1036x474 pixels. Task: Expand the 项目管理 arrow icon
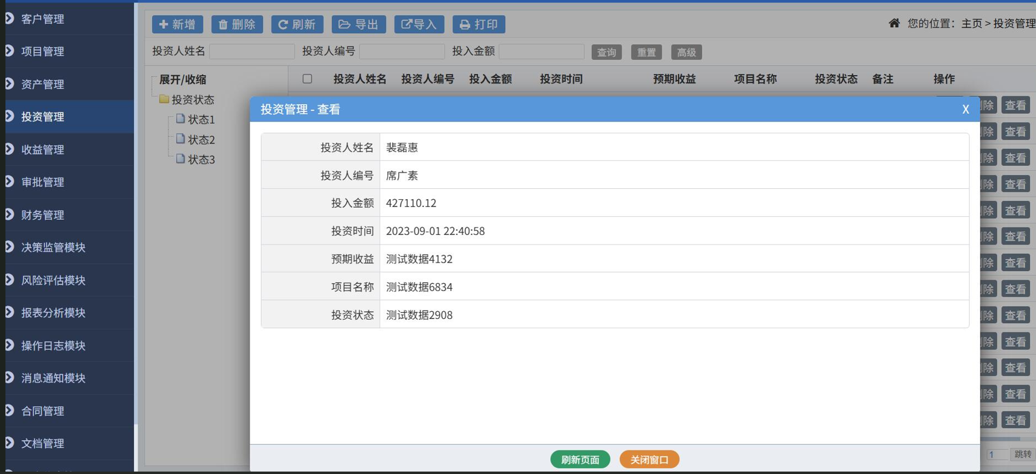tap(10, 51)
